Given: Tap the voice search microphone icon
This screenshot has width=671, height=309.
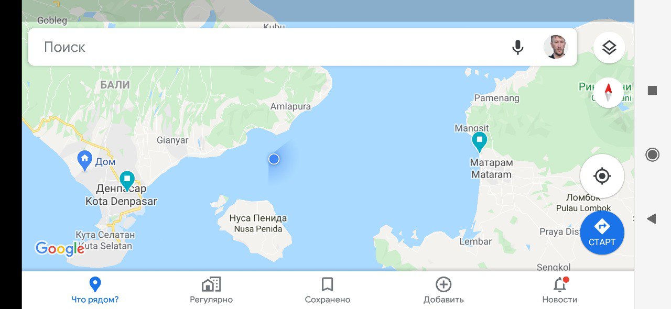Looking at the screenshot, I should click(517, 47).
